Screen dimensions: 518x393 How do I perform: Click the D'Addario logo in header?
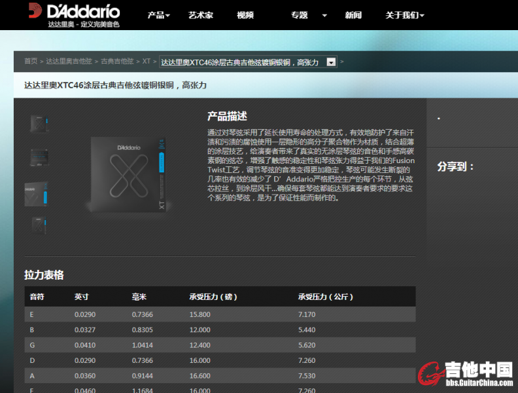pos(74,15)
